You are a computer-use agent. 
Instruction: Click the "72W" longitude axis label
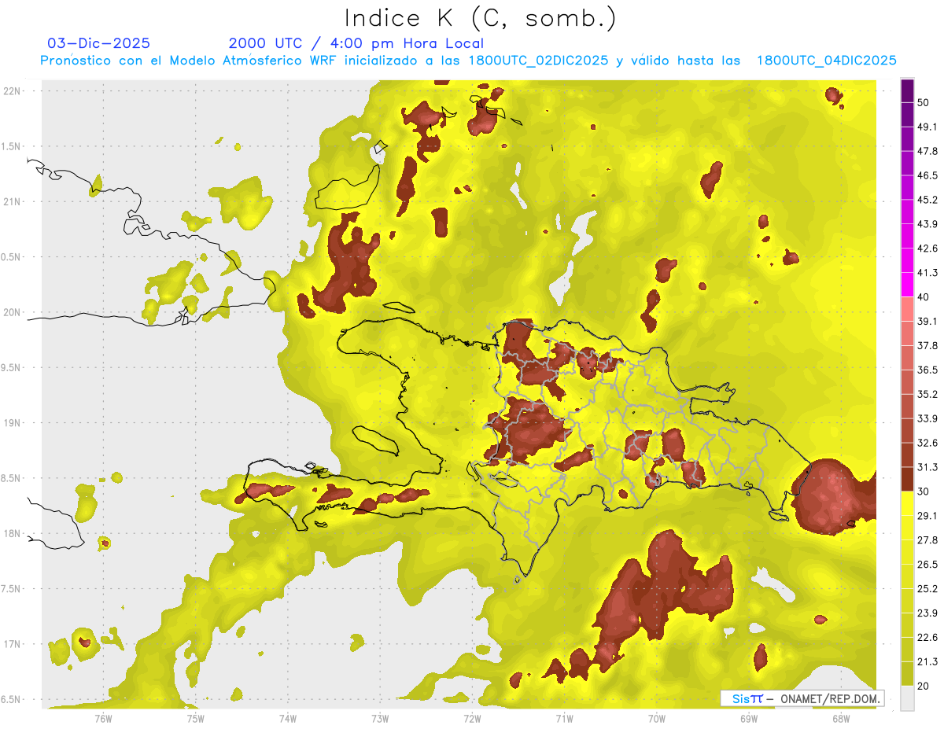[x=472, y=719]
